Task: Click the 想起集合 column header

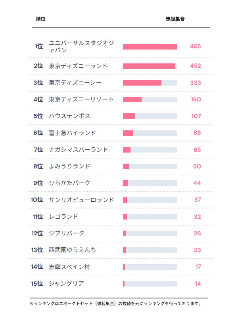Action: (x=175, y=19)
